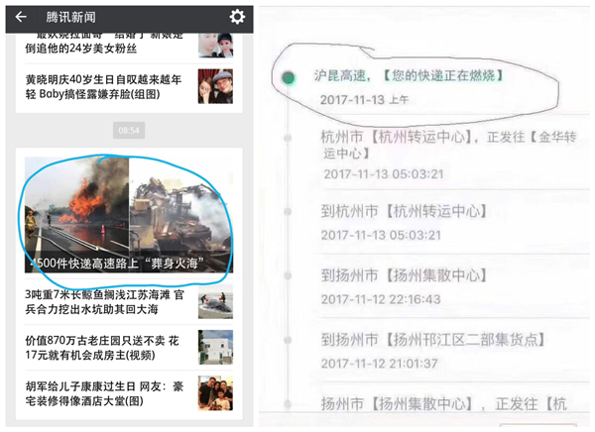The image size is (595, 432).
Task: Tap thumbnail beside 黄晓明 birthday article
Action: coord(215,86)
